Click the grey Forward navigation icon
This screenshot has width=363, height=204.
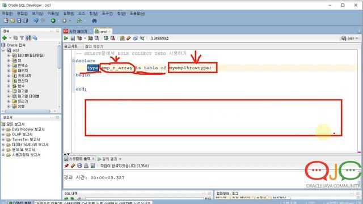tap(64, 20)
